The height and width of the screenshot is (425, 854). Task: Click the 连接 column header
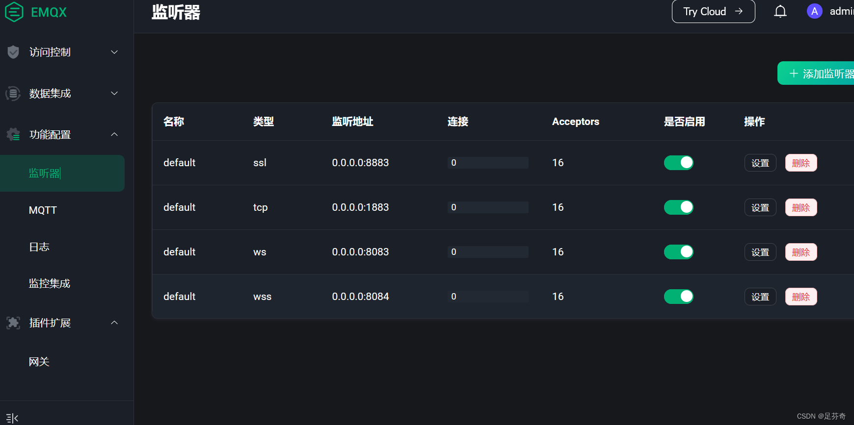pyautogui.click(x=458, y=122)
